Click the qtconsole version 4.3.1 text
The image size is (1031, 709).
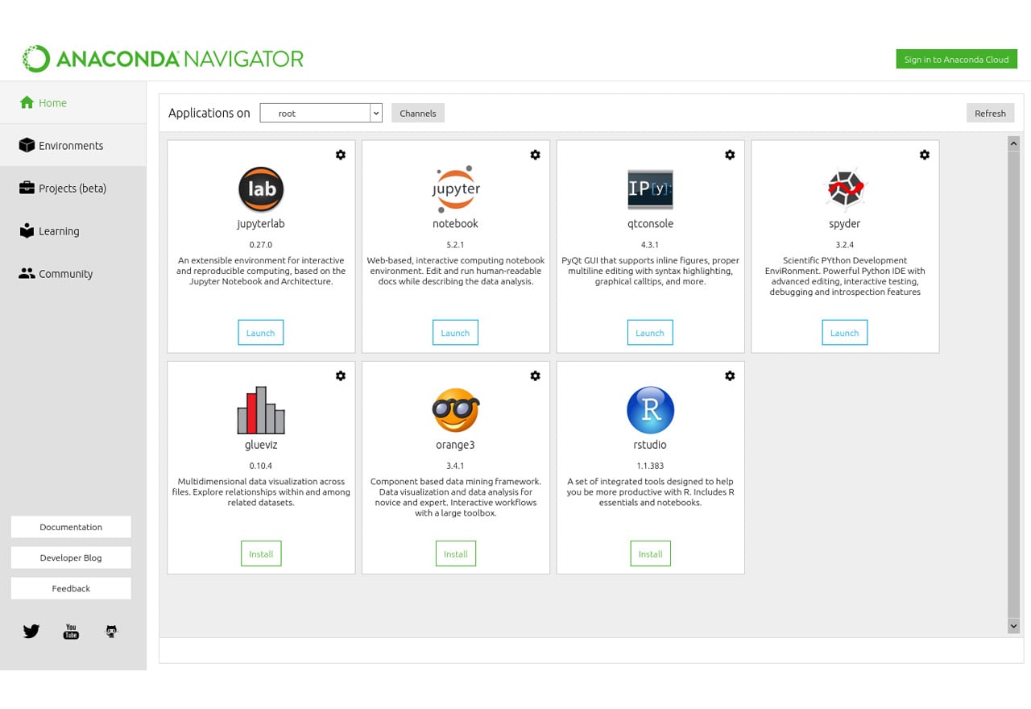650,244
